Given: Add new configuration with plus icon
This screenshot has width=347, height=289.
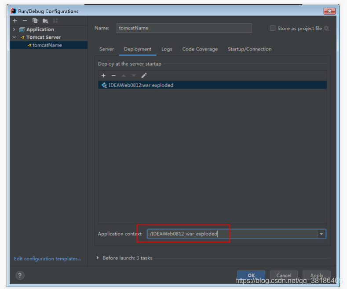Looking at the screenshot, I should pyautogui.click(x=15, y=21).
